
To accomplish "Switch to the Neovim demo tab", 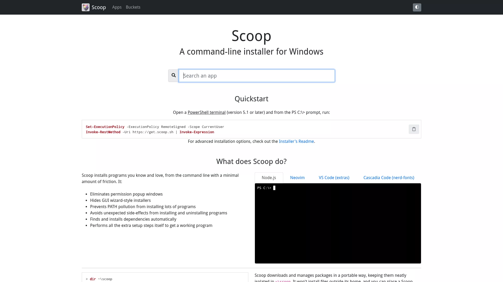I will click(x=297, y=178).
